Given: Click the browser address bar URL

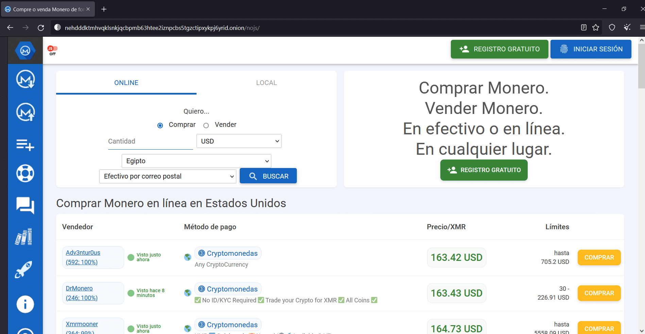Looking at the screenshot, I should (162, 28).
